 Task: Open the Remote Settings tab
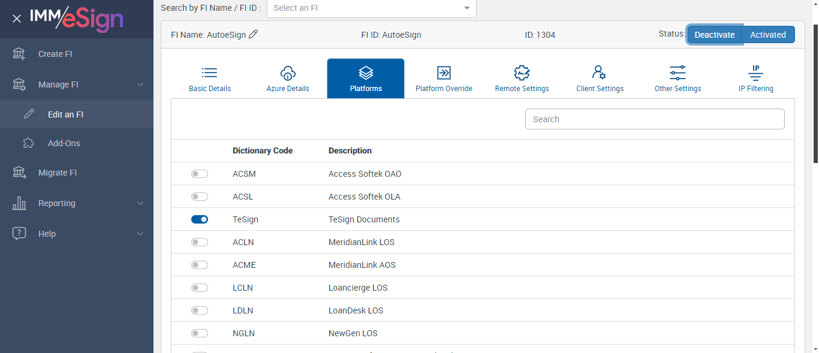point(522,79)
